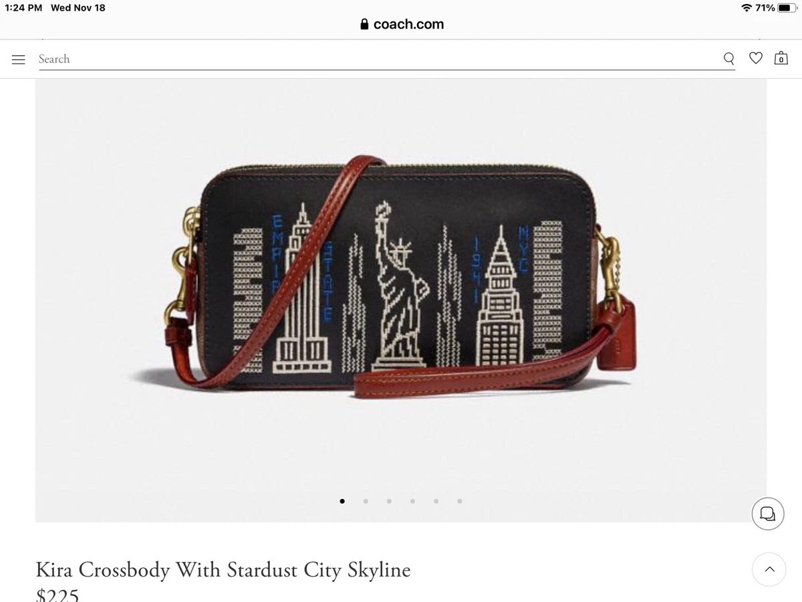Select the third carousel dot

point(389,501)
